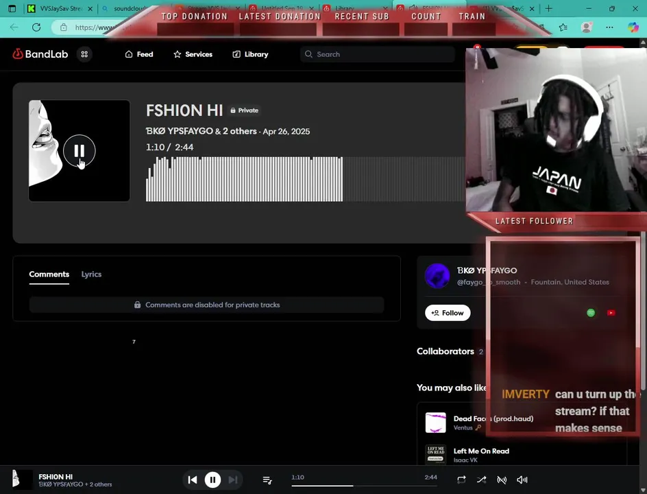The height and width of the screenshot is (494, 647).
Task: Focus the BandLab Search field
Action: [378, 54]
